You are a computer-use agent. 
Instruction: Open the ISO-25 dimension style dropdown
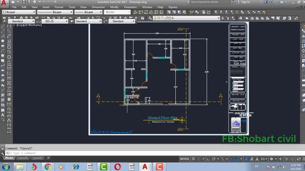(55, 21)
